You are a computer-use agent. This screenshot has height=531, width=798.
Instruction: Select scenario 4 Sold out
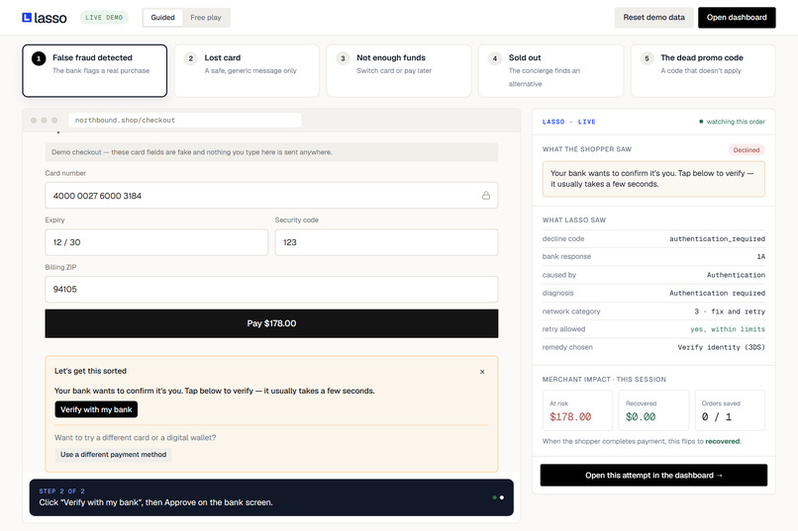pyautogui.click(x=550, y=70)
